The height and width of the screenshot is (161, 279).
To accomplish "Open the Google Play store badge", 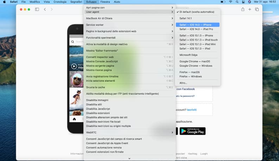I will point(192,131).
